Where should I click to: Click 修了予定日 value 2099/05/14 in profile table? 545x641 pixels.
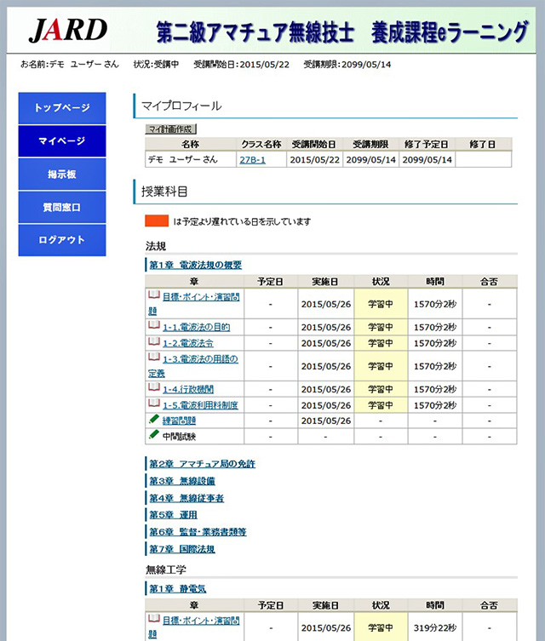tap(427, 160)
